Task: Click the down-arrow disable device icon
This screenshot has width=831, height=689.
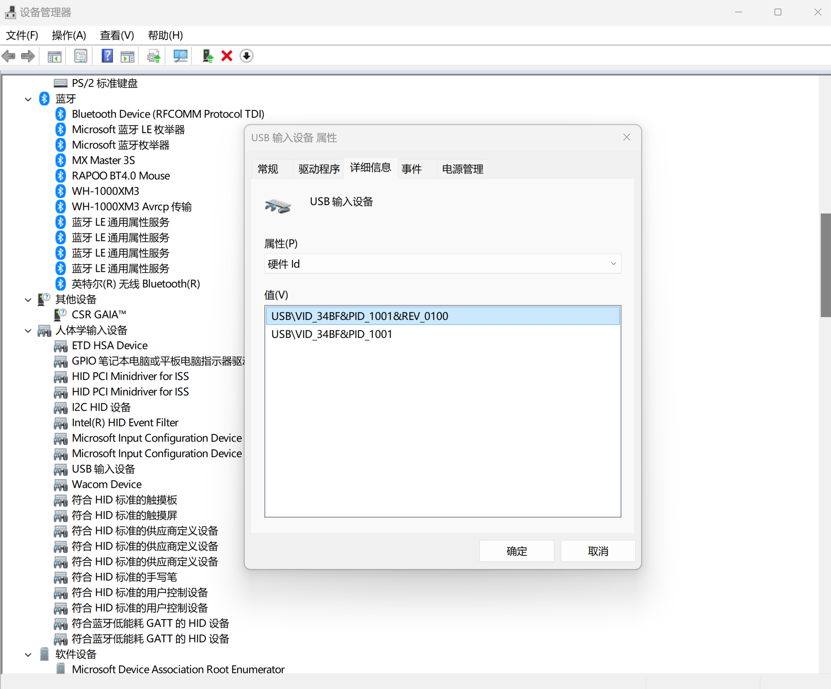Action: click(246, 56)
